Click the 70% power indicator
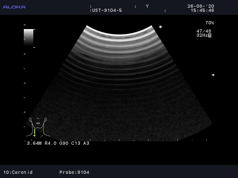238x178 pixels. tap(209, 23)
